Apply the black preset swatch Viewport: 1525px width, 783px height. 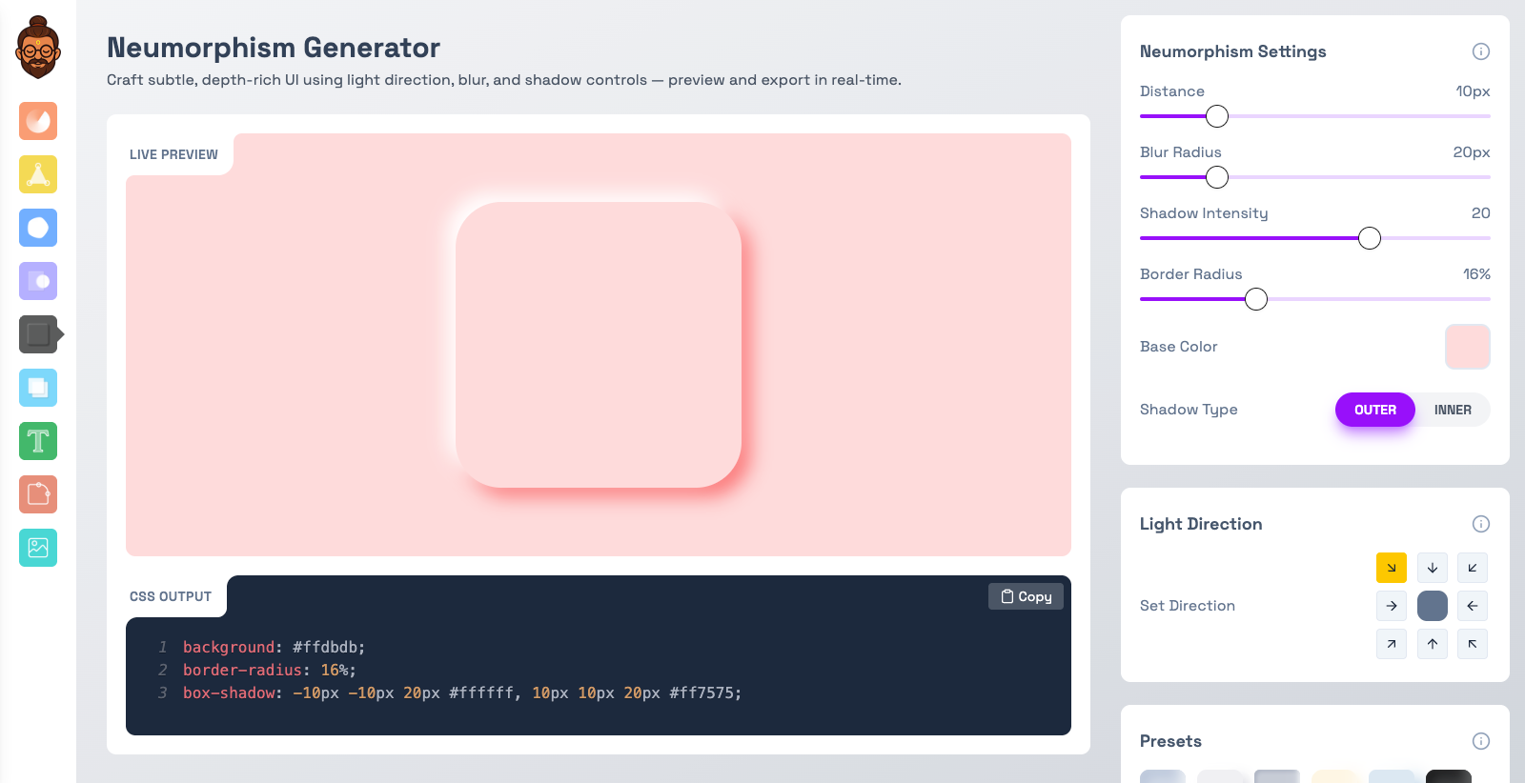1449,776
